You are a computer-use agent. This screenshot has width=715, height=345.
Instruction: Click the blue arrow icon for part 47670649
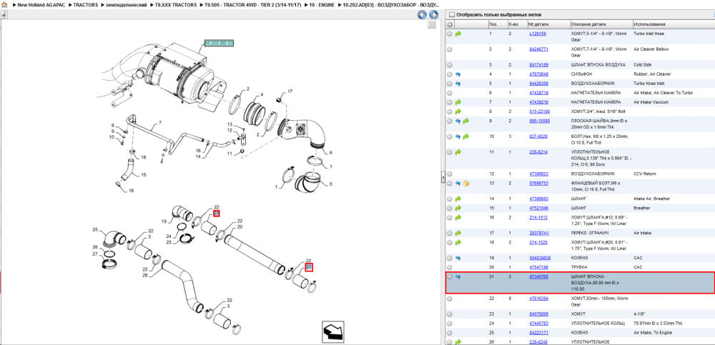click(458, 74)
